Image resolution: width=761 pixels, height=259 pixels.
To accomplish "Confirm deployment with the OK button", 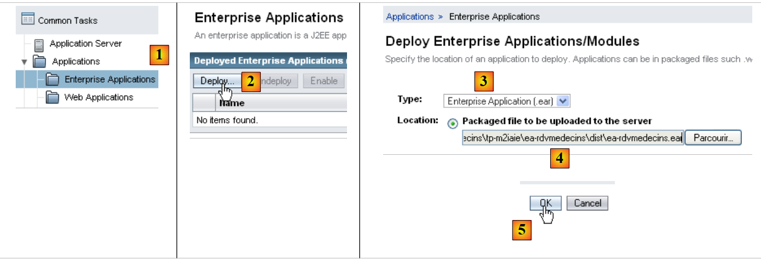I will click(x=545, y=203).
